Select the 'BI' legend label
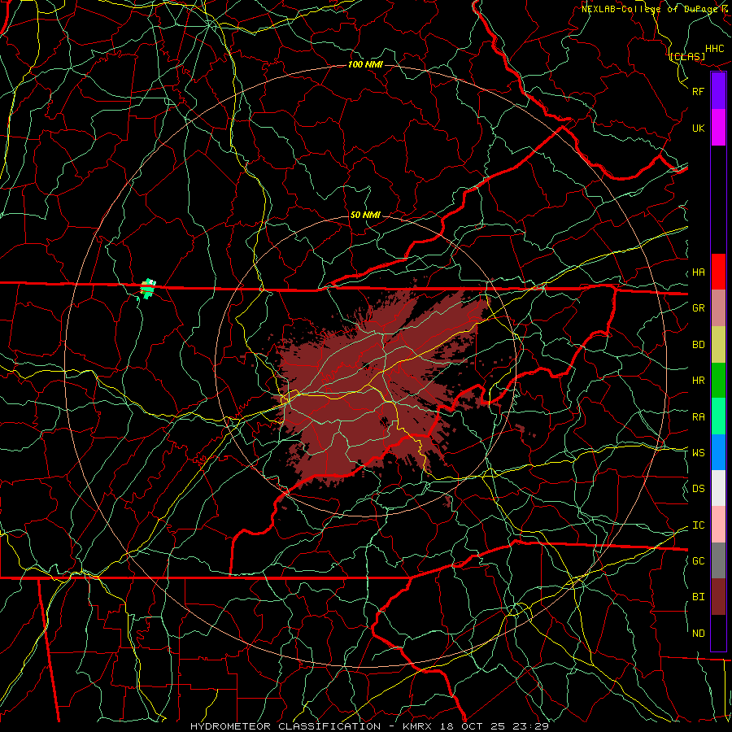Viewport: 732px width, 732px height. pos(699,597)
